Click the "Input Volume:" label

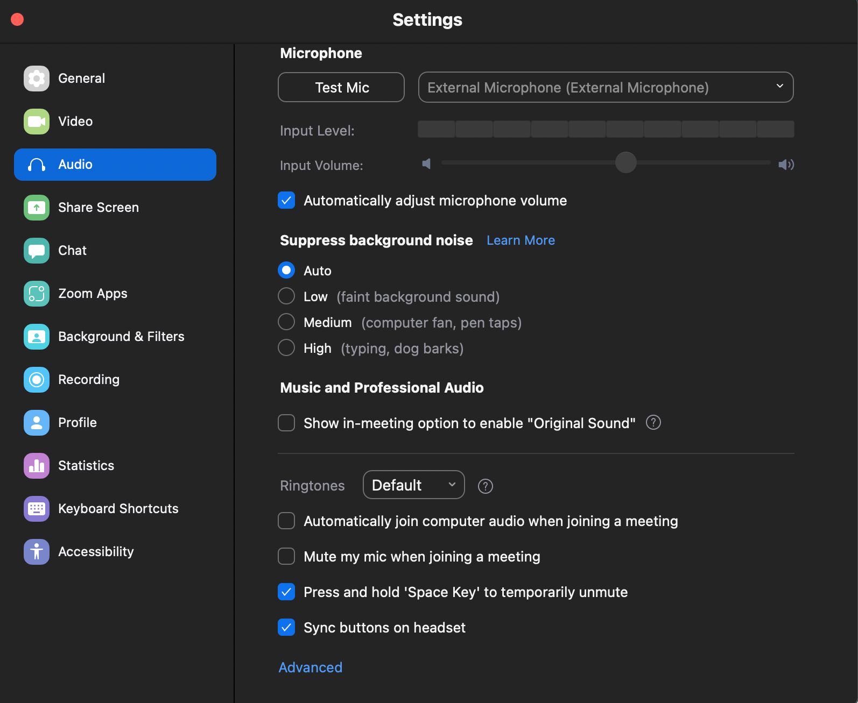tap(321, 166)
